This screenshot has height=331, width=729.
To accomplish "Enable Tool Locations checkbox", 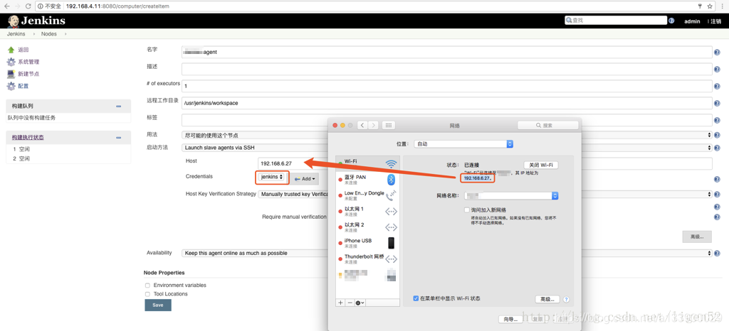I will (147, 294).
